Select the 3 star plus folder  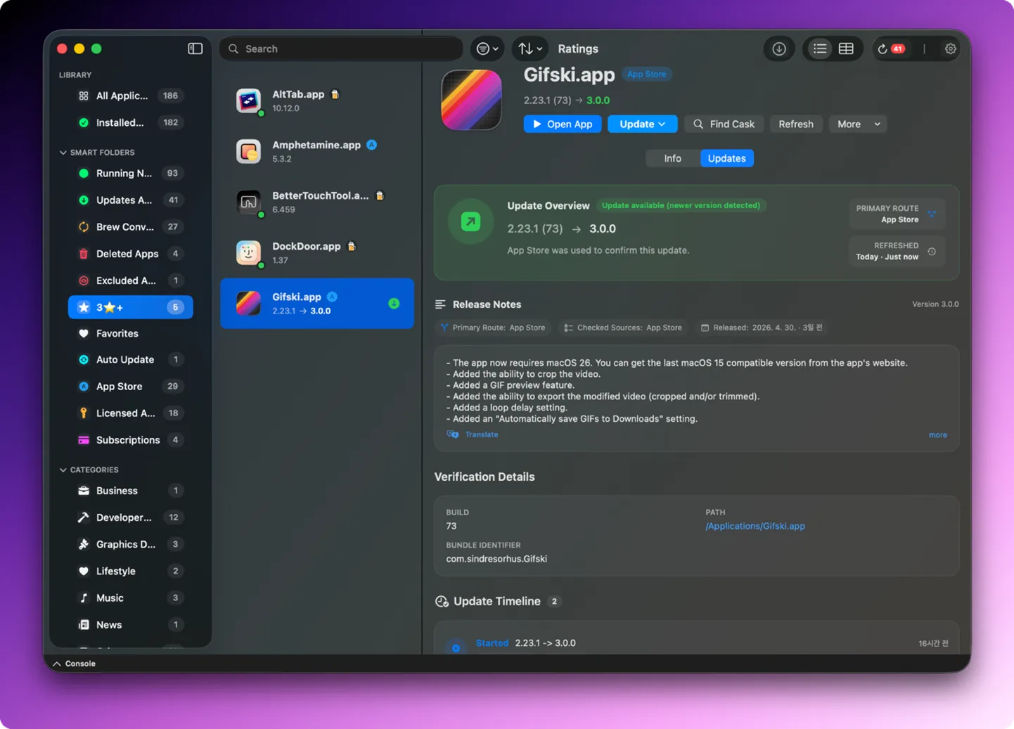coord(130,307)
